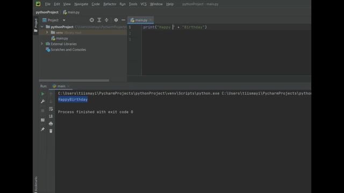Select the venv folder in tree
344x193 pixels.
click(x=59, y=33)
